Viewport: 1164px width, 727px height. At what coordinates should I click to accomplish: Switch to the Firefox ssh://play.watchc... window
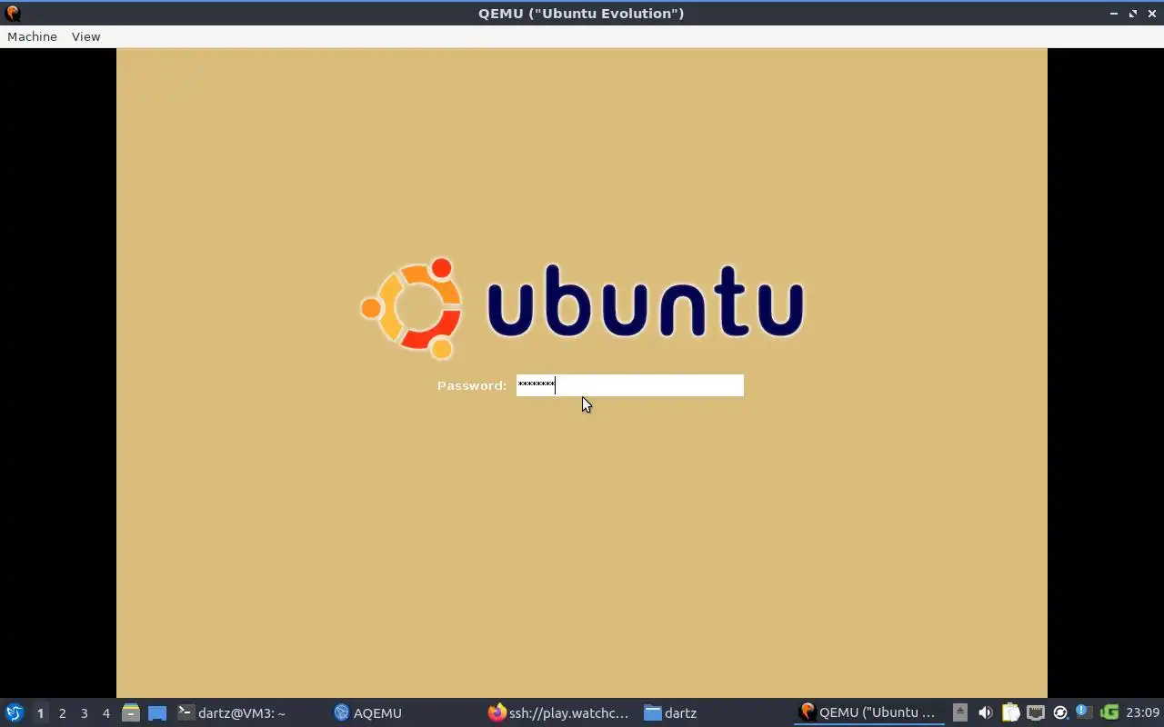[558, 712]
